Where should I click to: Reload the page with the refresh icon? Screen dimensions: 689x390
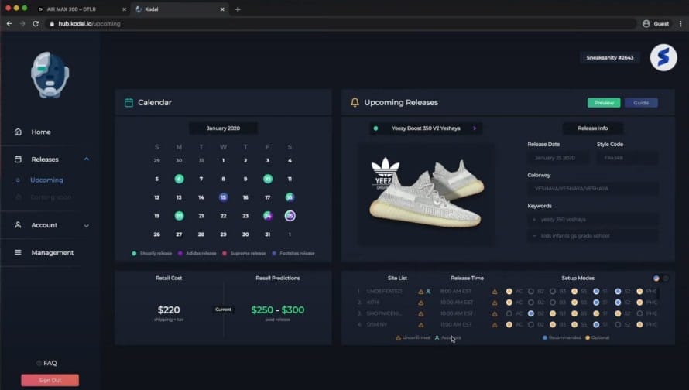[x=36, y=24]
